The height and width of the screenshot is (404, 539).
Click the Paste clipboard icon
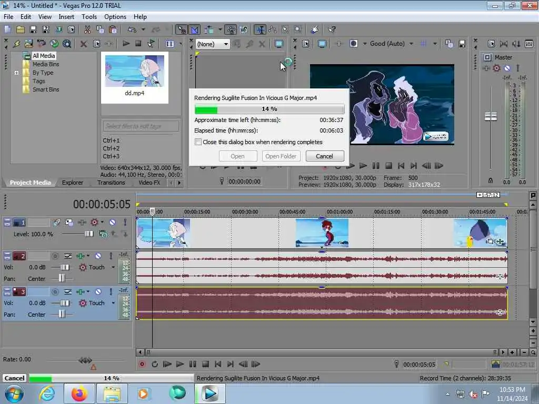[x=113, y=29]
